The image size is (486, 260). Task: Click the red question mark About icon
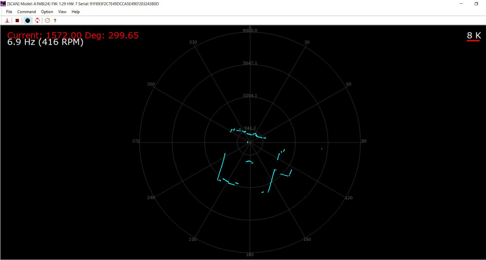click(x=55, y=21)
